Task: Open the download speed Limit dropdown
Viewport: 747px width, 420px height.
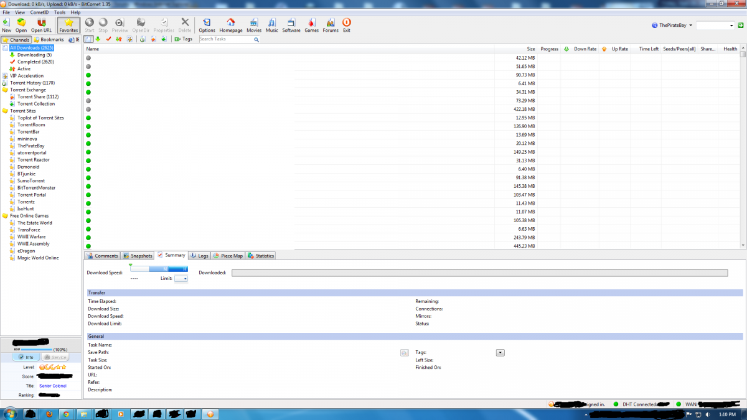Action: 181,279
